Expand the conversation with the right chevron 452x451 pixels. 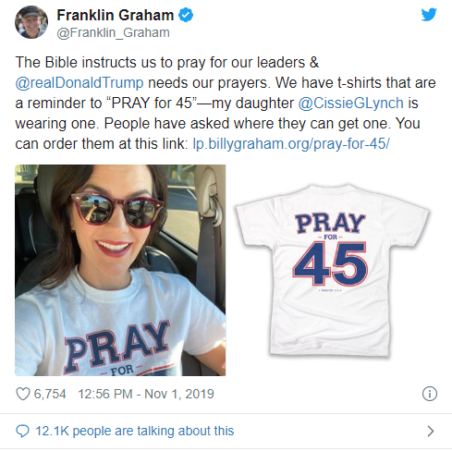(431, 431)
